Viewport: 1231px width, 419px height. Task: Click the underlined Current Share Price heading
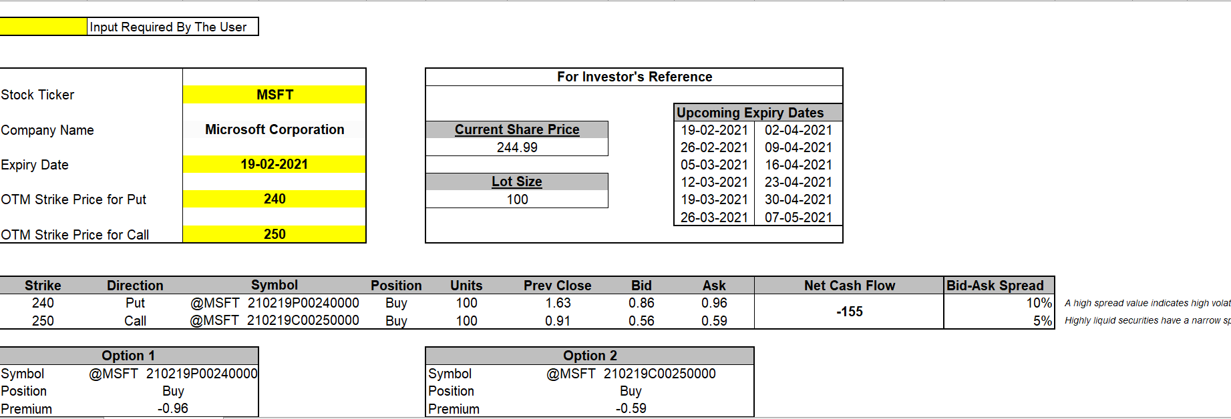pos(517,129)
